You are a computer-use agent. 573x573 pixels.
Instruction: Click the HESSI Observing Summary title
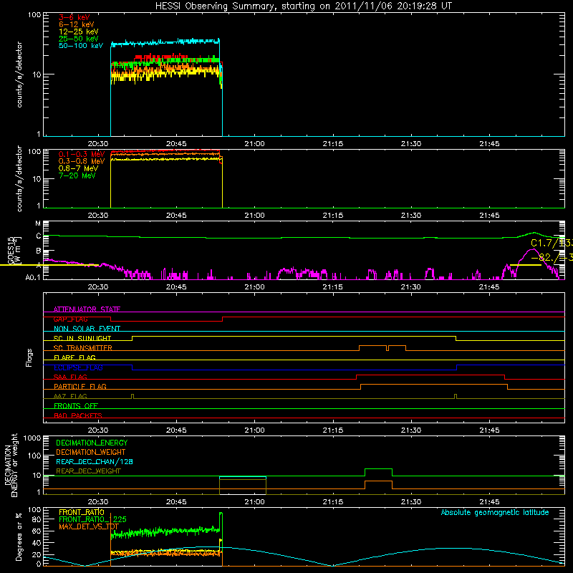pos(303,6)
